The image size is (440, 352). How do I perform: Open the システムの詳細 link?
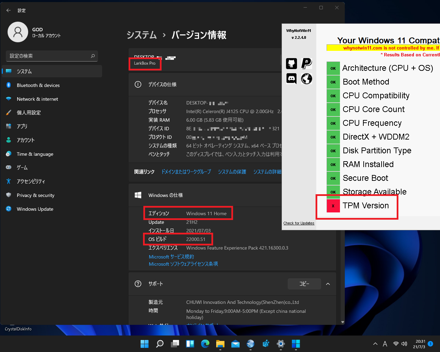tap(267, 172)
